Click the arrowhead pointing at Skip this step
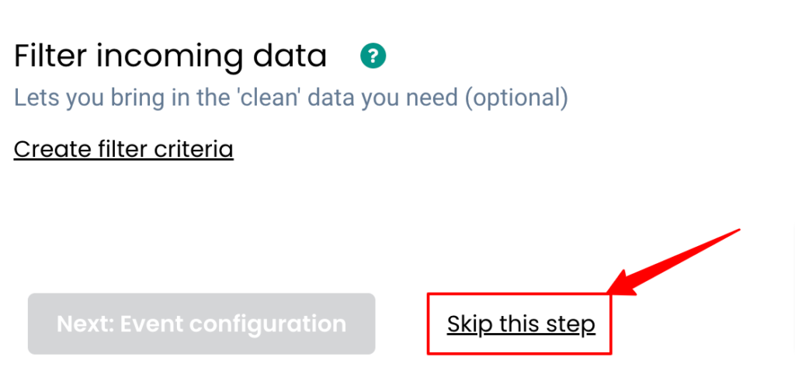Viewport: 795px width, 378px height. pos(623,283)
